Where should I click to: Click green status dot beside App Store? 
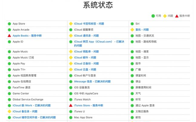[9, 24]
